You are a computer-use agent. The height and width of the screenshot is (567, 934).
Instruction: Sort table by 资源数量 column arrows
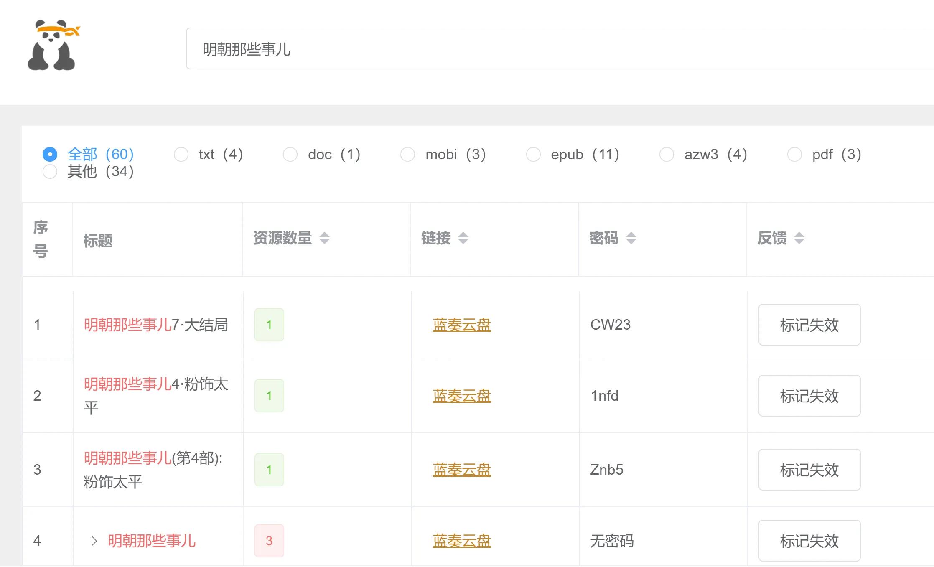click(324, 238)
